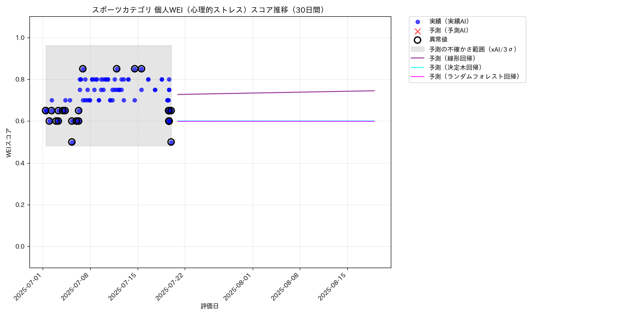Click the magenta ランダムフォレスト回帰 legend line
The image size is (634, 317).
(418, 77)
